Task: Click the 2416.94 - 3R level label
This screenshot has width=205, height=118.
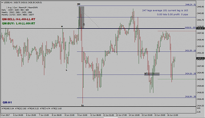Action: (x=190, y=97)
